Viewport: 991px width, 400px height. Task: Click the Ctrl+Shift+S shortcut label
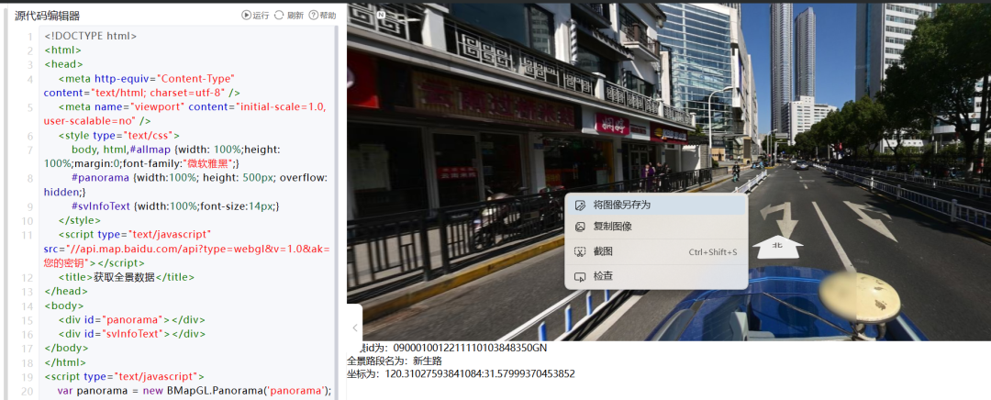click(x=713, y=252)
